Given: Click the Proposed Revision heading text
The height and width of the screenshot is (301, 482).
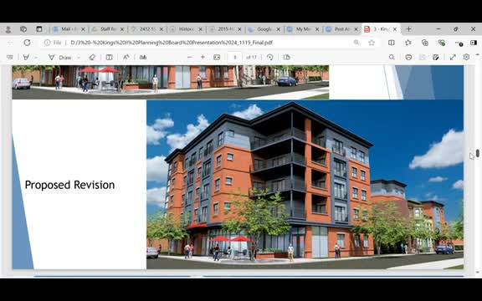Looking at the screenshot, I should [x=69, y=185].
